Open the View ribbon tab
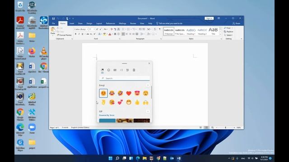 point(142,23)
